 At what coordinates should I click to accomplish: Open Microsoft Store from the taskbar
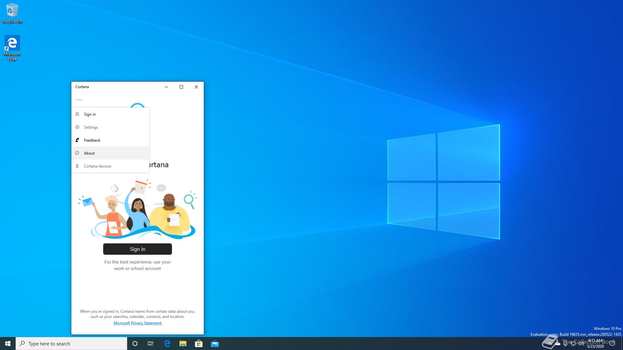(x=199, y=344)
